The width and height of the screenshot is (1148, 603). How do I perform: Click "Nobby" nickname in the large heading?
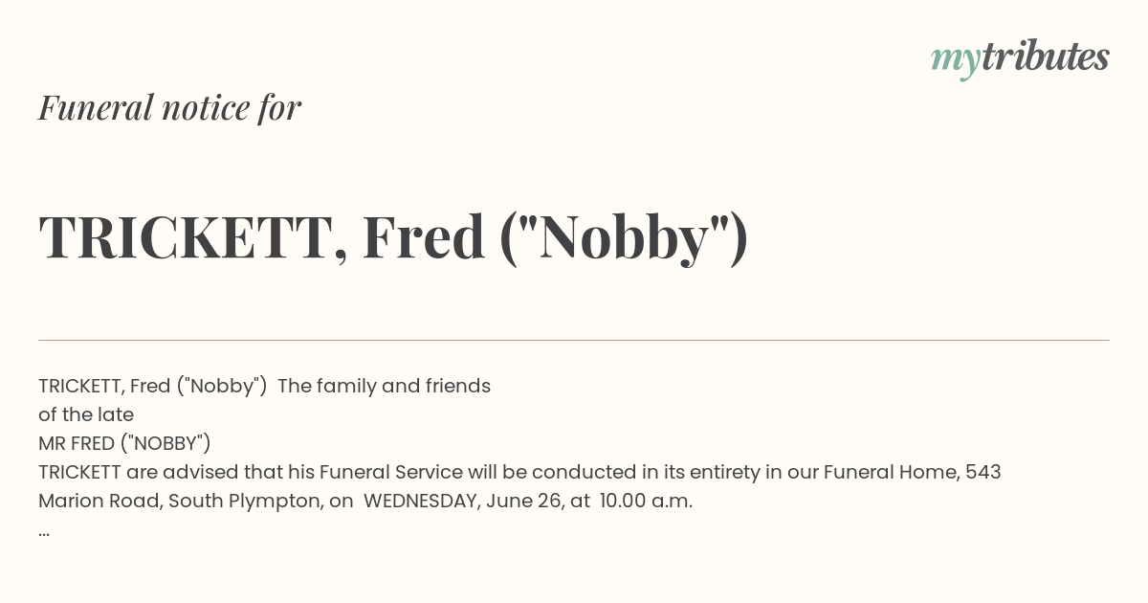(x=624, y=238)
